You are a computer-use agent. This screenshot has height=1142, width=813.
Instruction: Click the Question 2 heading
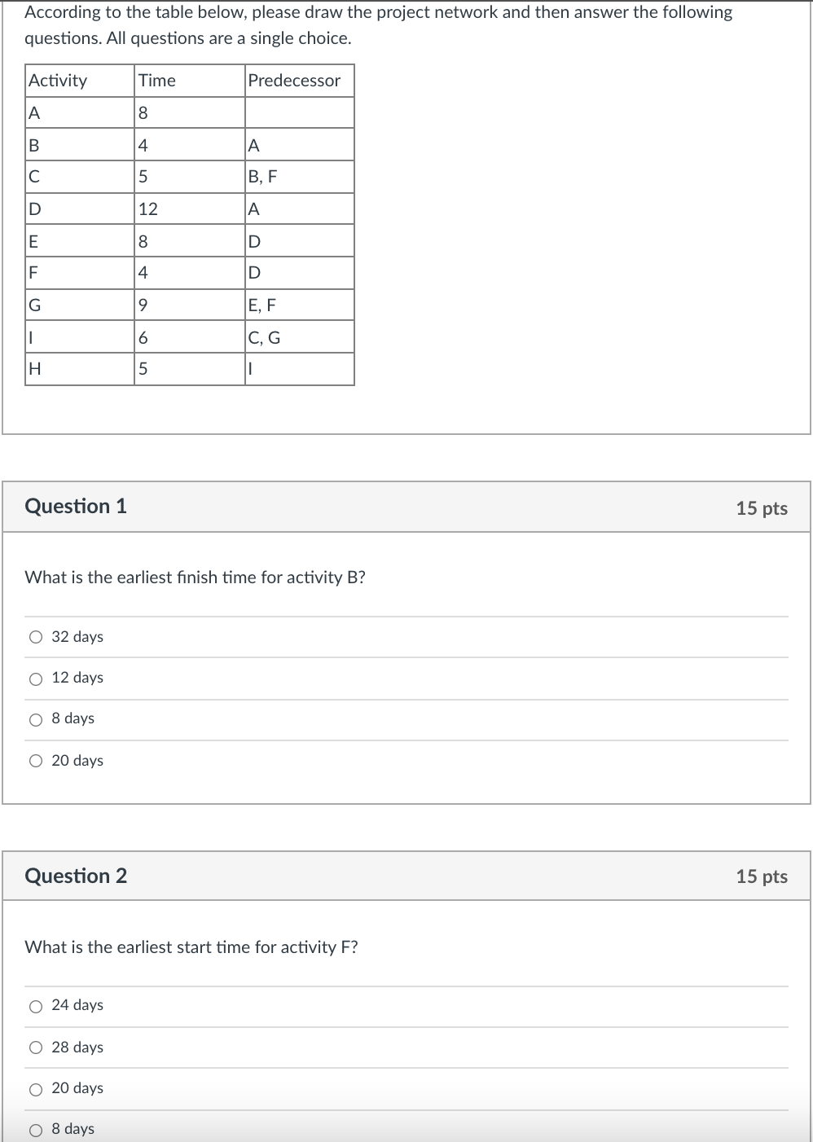point(76,876)
